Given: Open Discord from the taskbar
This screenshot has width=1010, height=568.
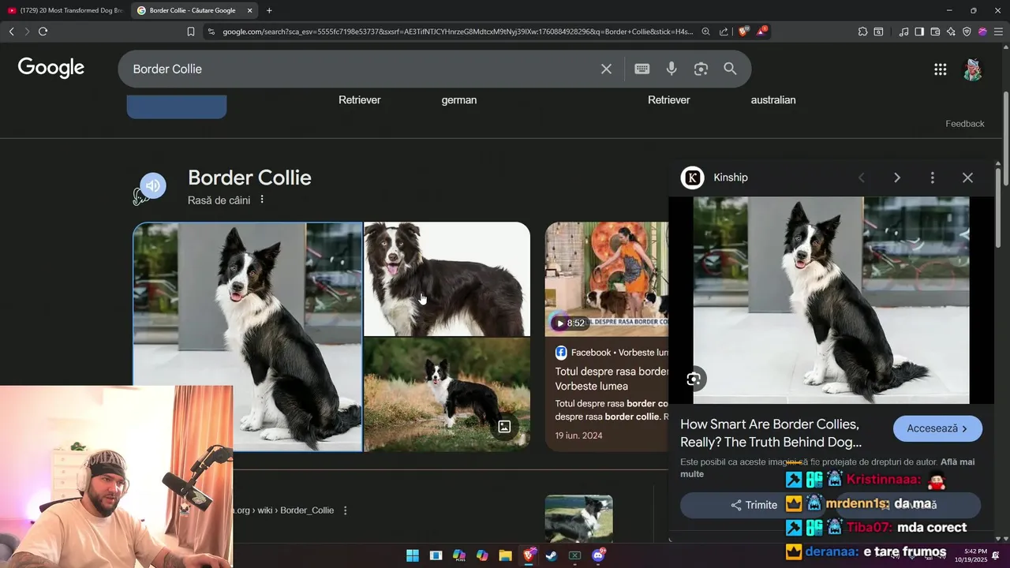Looking at the screenshot, I should [598, 555].
